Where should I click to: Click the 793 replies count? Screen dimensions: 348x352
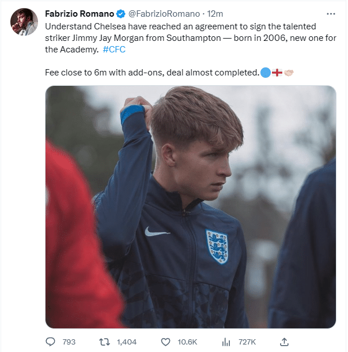(69, 342)
